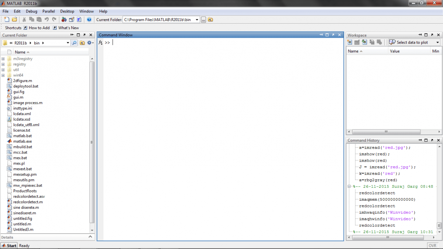Viewport: 443px width, 249px height.
Task: Open Current Folder panel gear actions menu
Action: point(90,43)
